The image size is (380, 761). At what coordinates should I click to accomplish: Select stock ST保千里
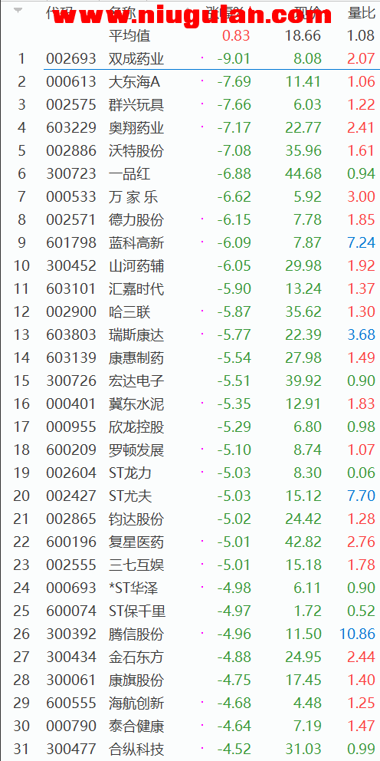(138, 611)
